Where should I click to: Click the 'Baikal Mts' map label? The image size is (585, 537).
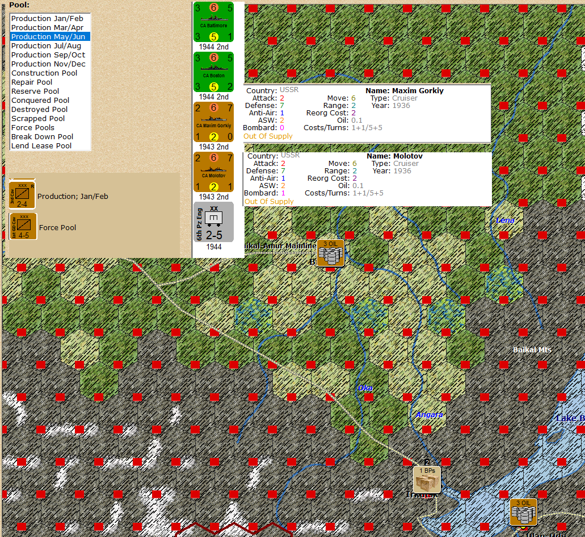pyautogui.click(x=532, y=350)
